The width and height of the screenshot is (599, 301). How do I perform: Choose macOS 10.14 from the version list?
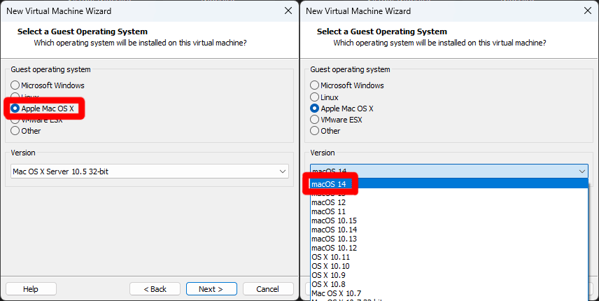(x=449, y=230)
